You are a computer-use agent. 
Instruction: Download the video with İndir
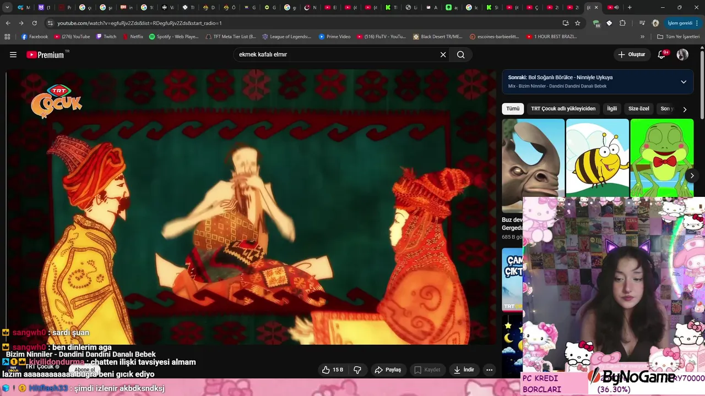point(464,370)
